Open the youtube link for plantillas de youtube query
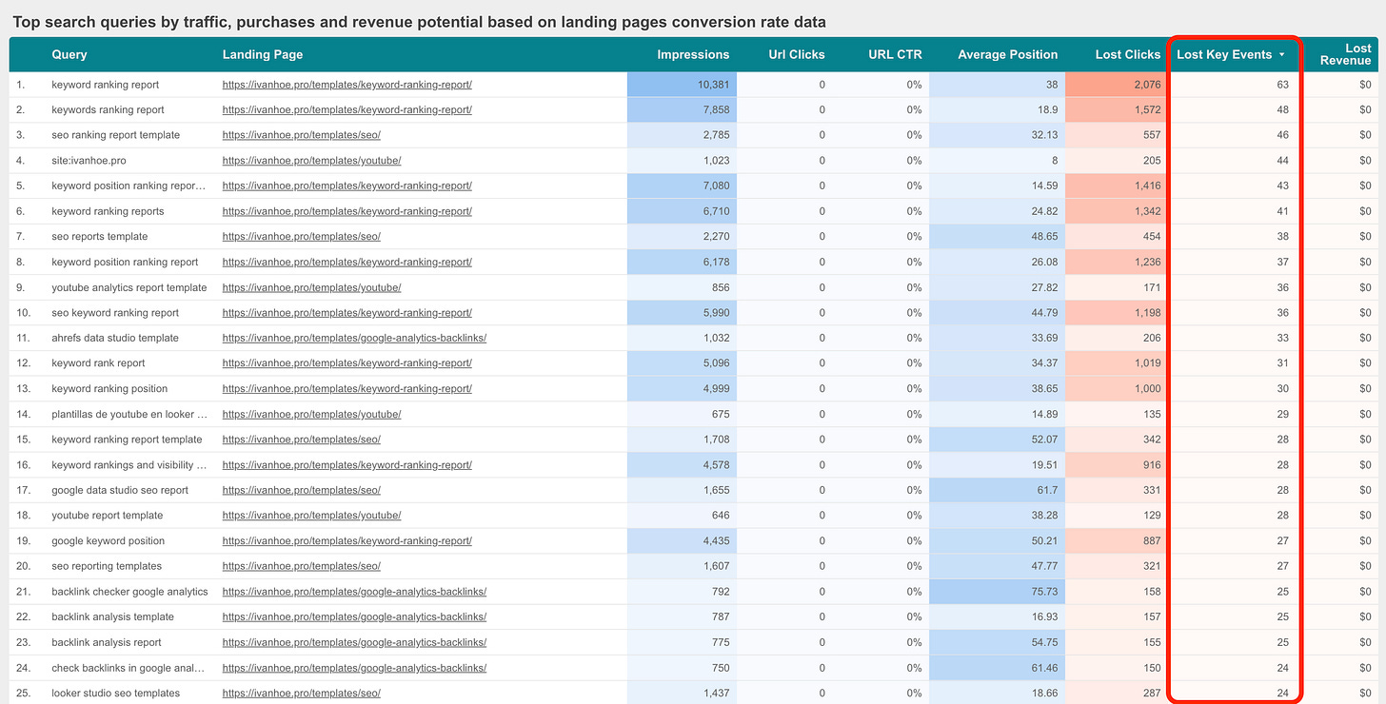The width and height of the screenshot is (1386, 704). pos(311,414)
